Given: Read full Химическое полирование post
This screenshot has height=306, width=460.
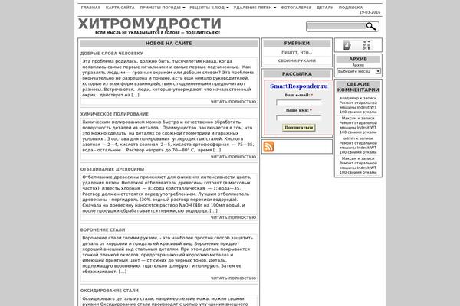Looking at the screenshot, I should tap(233, 157).
